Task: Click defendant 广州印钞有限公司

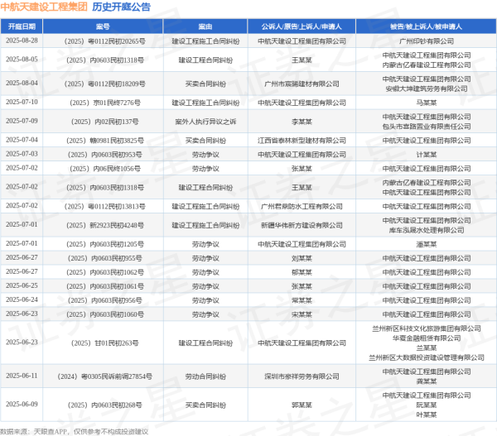Action: (x=427, y=41)
